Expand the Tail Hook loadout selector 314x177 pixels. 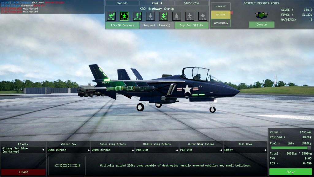click(245, 150)
